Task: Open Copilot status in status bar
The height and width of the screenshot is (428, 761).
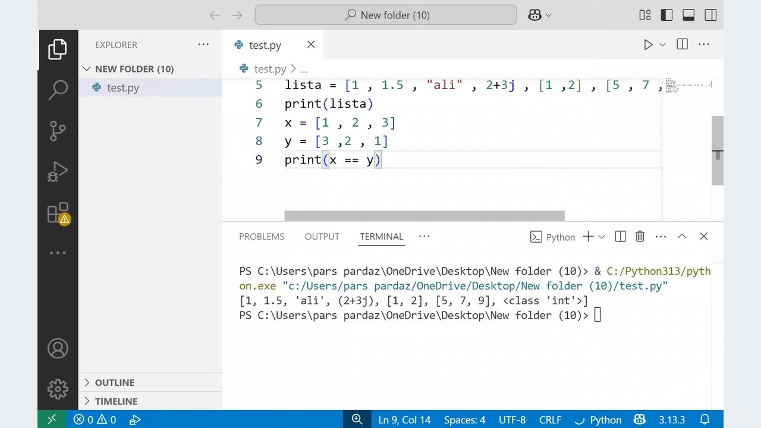Action: 640,420
